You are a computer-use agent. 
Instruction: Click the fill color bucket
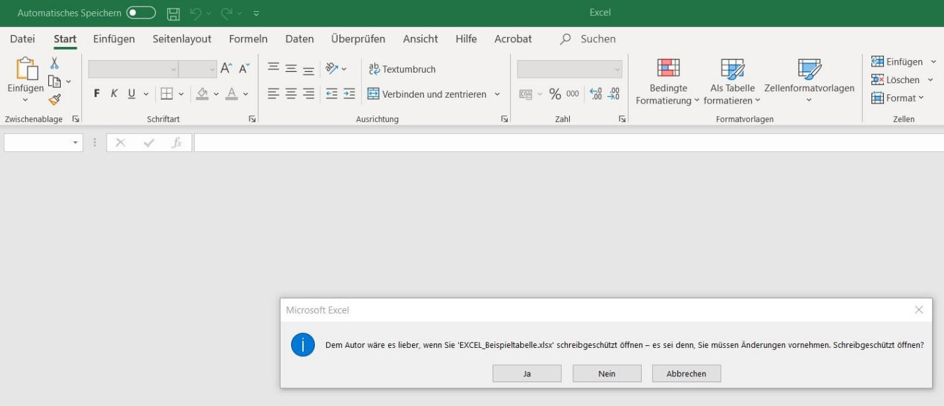click(203, 94)
